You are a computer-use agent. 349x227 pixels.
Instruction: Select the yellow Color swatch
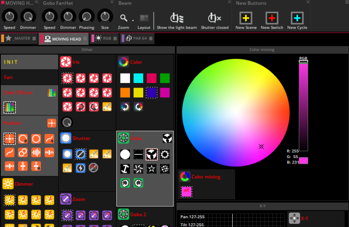(x=138, y=93)
